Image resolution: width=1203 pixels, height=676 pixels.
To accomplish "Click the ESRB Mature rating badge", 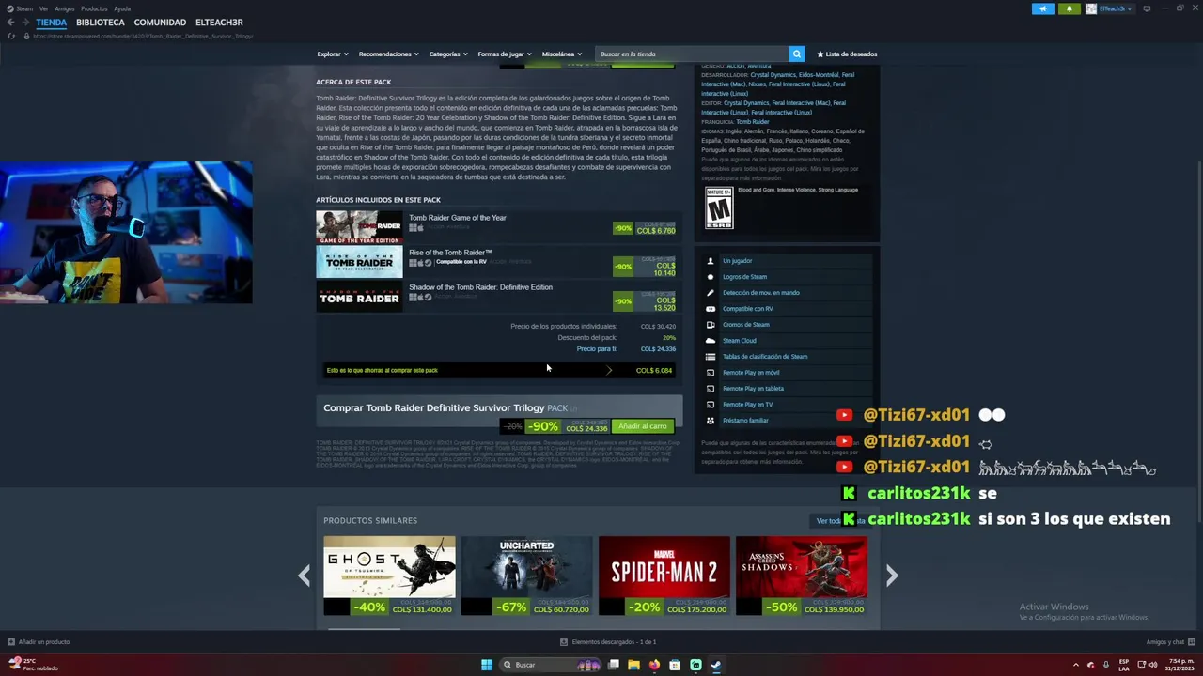I will pyautogui.click(x=718, y=207).
